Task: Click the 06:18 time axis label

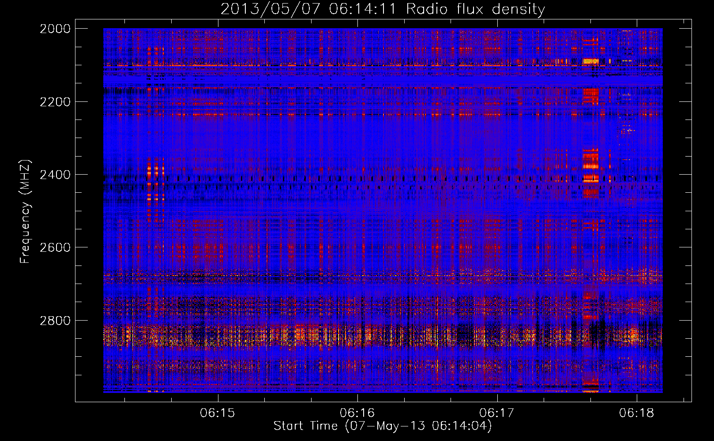Action: tap(637, 413)
